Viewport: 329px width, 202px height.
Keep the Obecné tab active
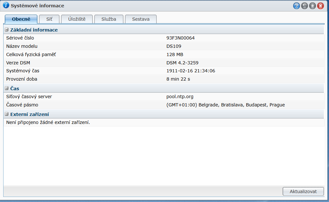(21, 19)
